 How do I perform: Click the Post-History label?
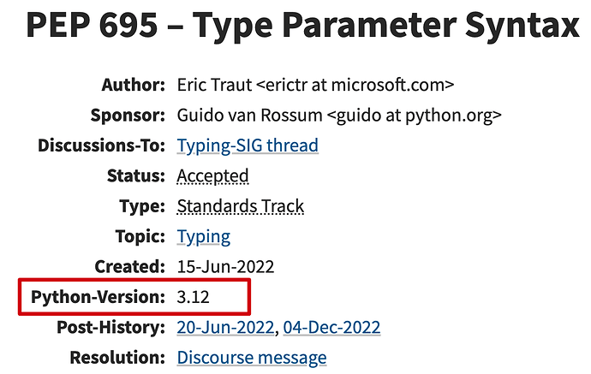(x=111, y=327)
